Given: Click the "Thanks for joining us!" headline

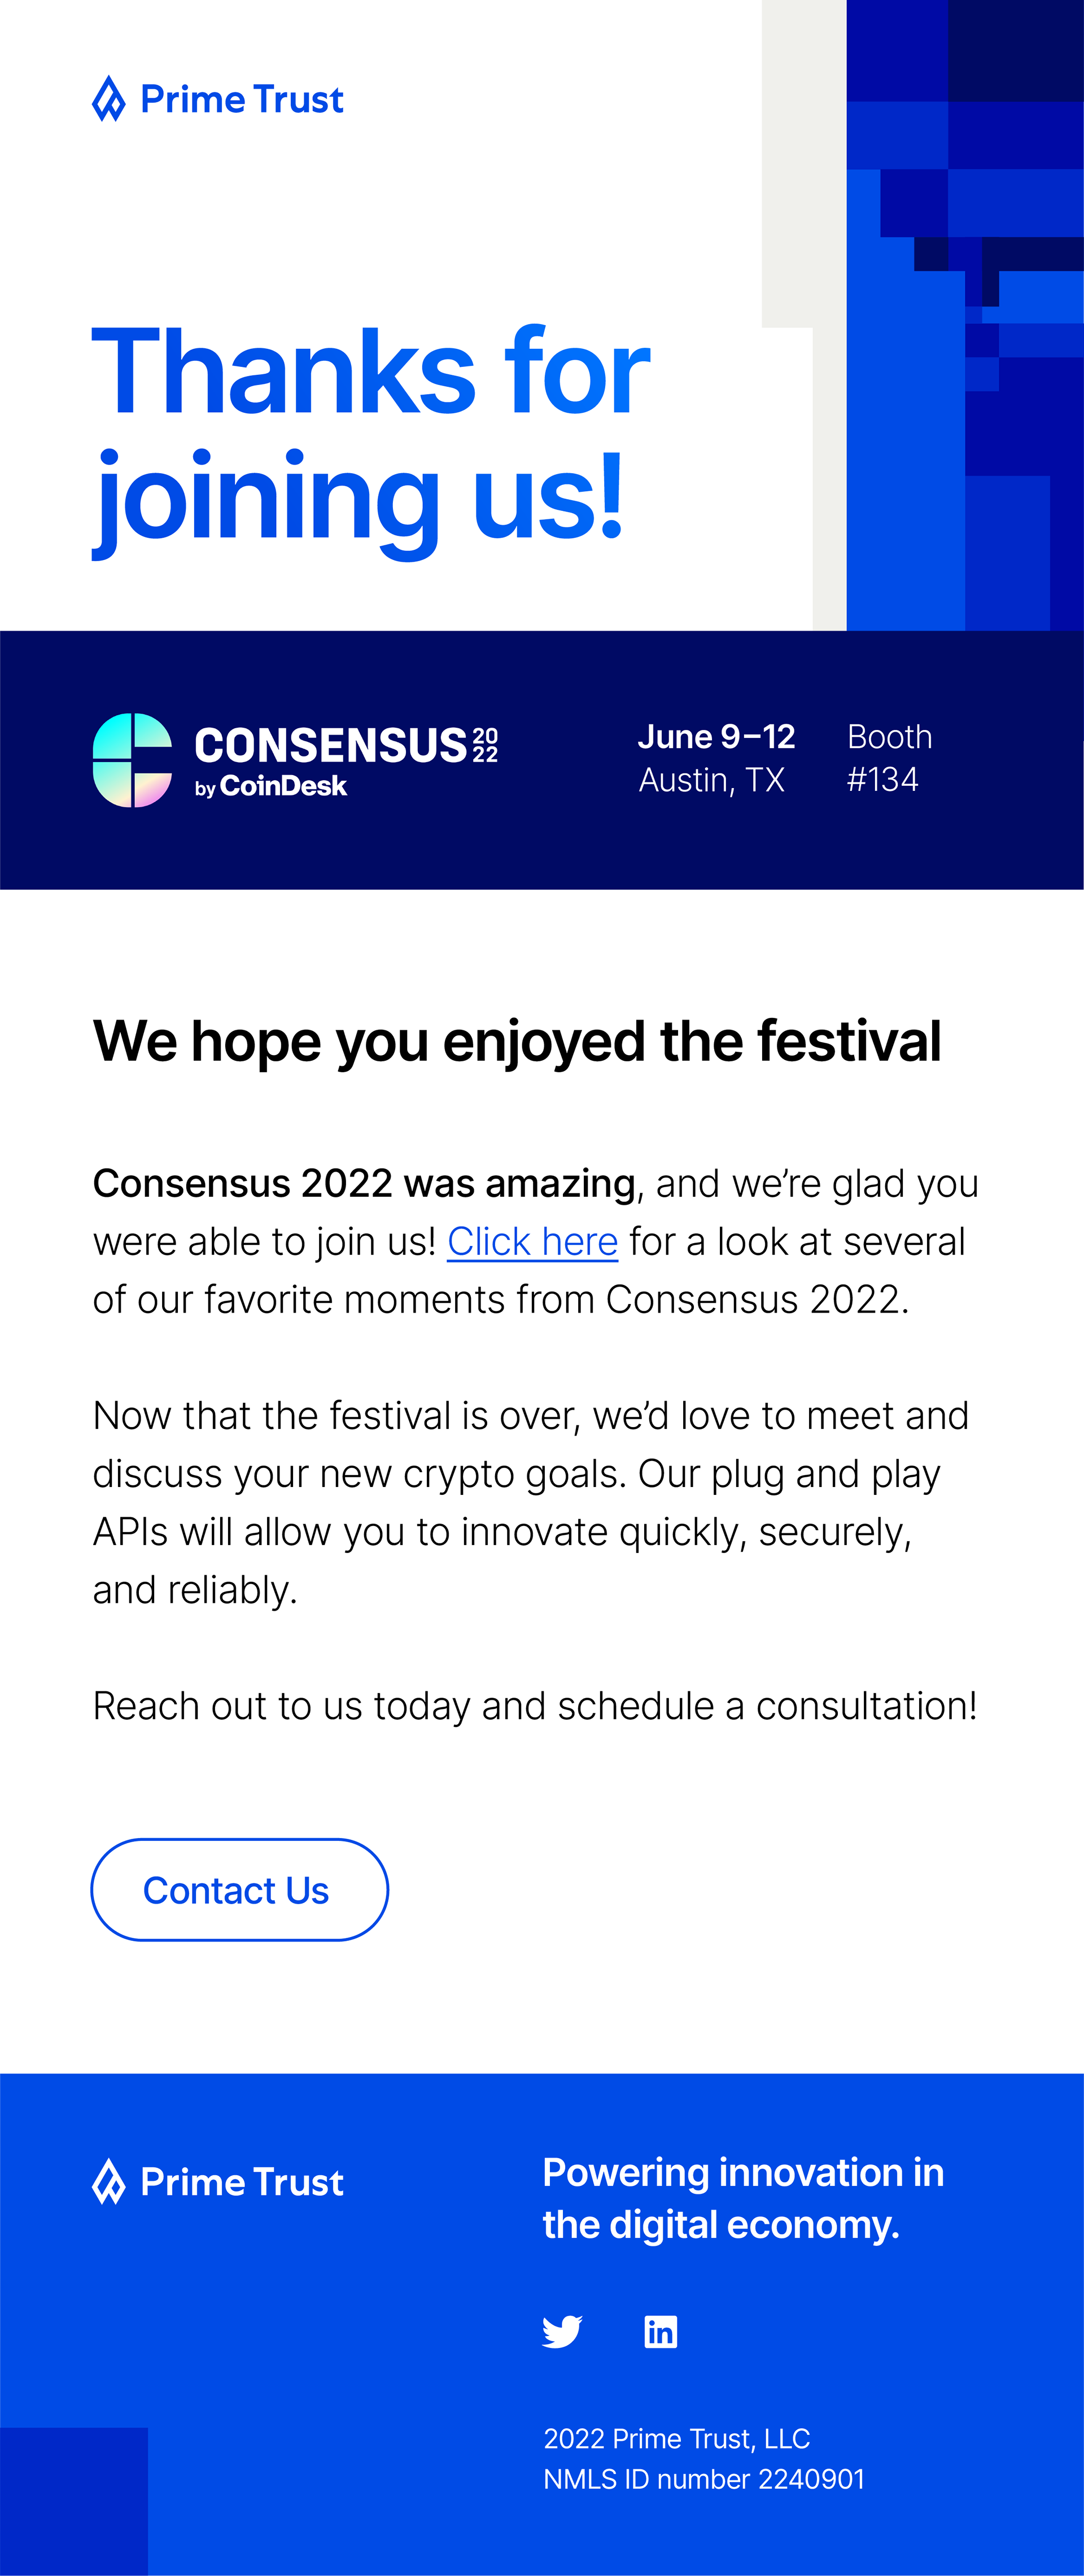Looking at the screenshot, I should click(371, 436).
